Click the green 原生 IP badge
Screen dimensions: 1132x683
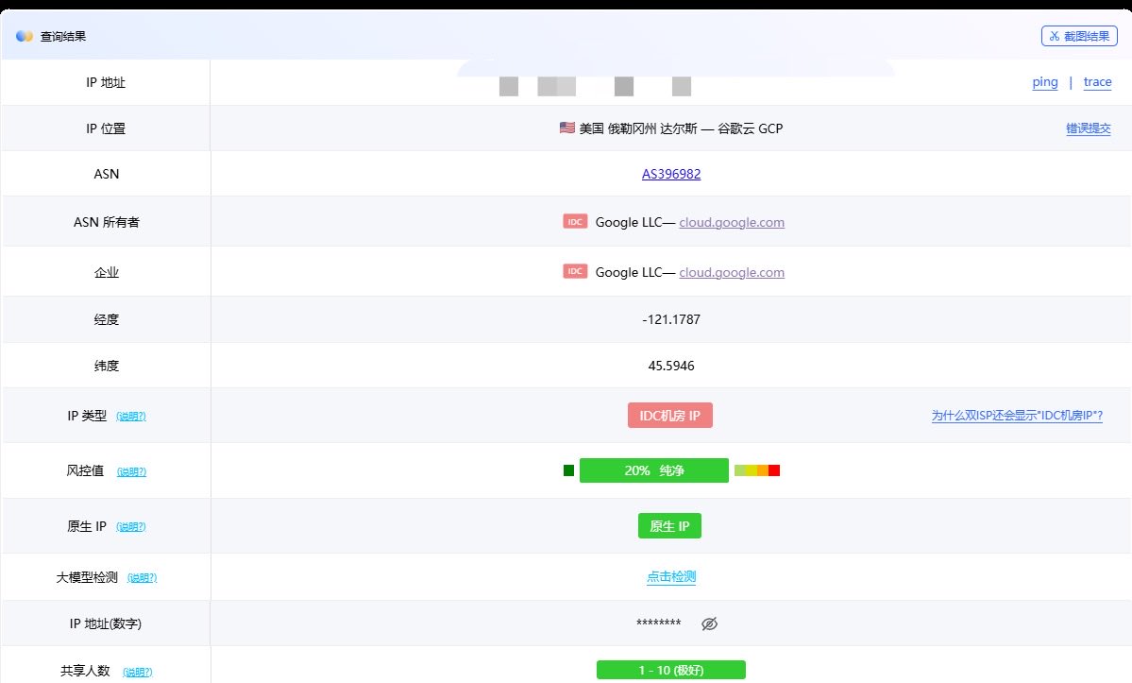(669, 526)
